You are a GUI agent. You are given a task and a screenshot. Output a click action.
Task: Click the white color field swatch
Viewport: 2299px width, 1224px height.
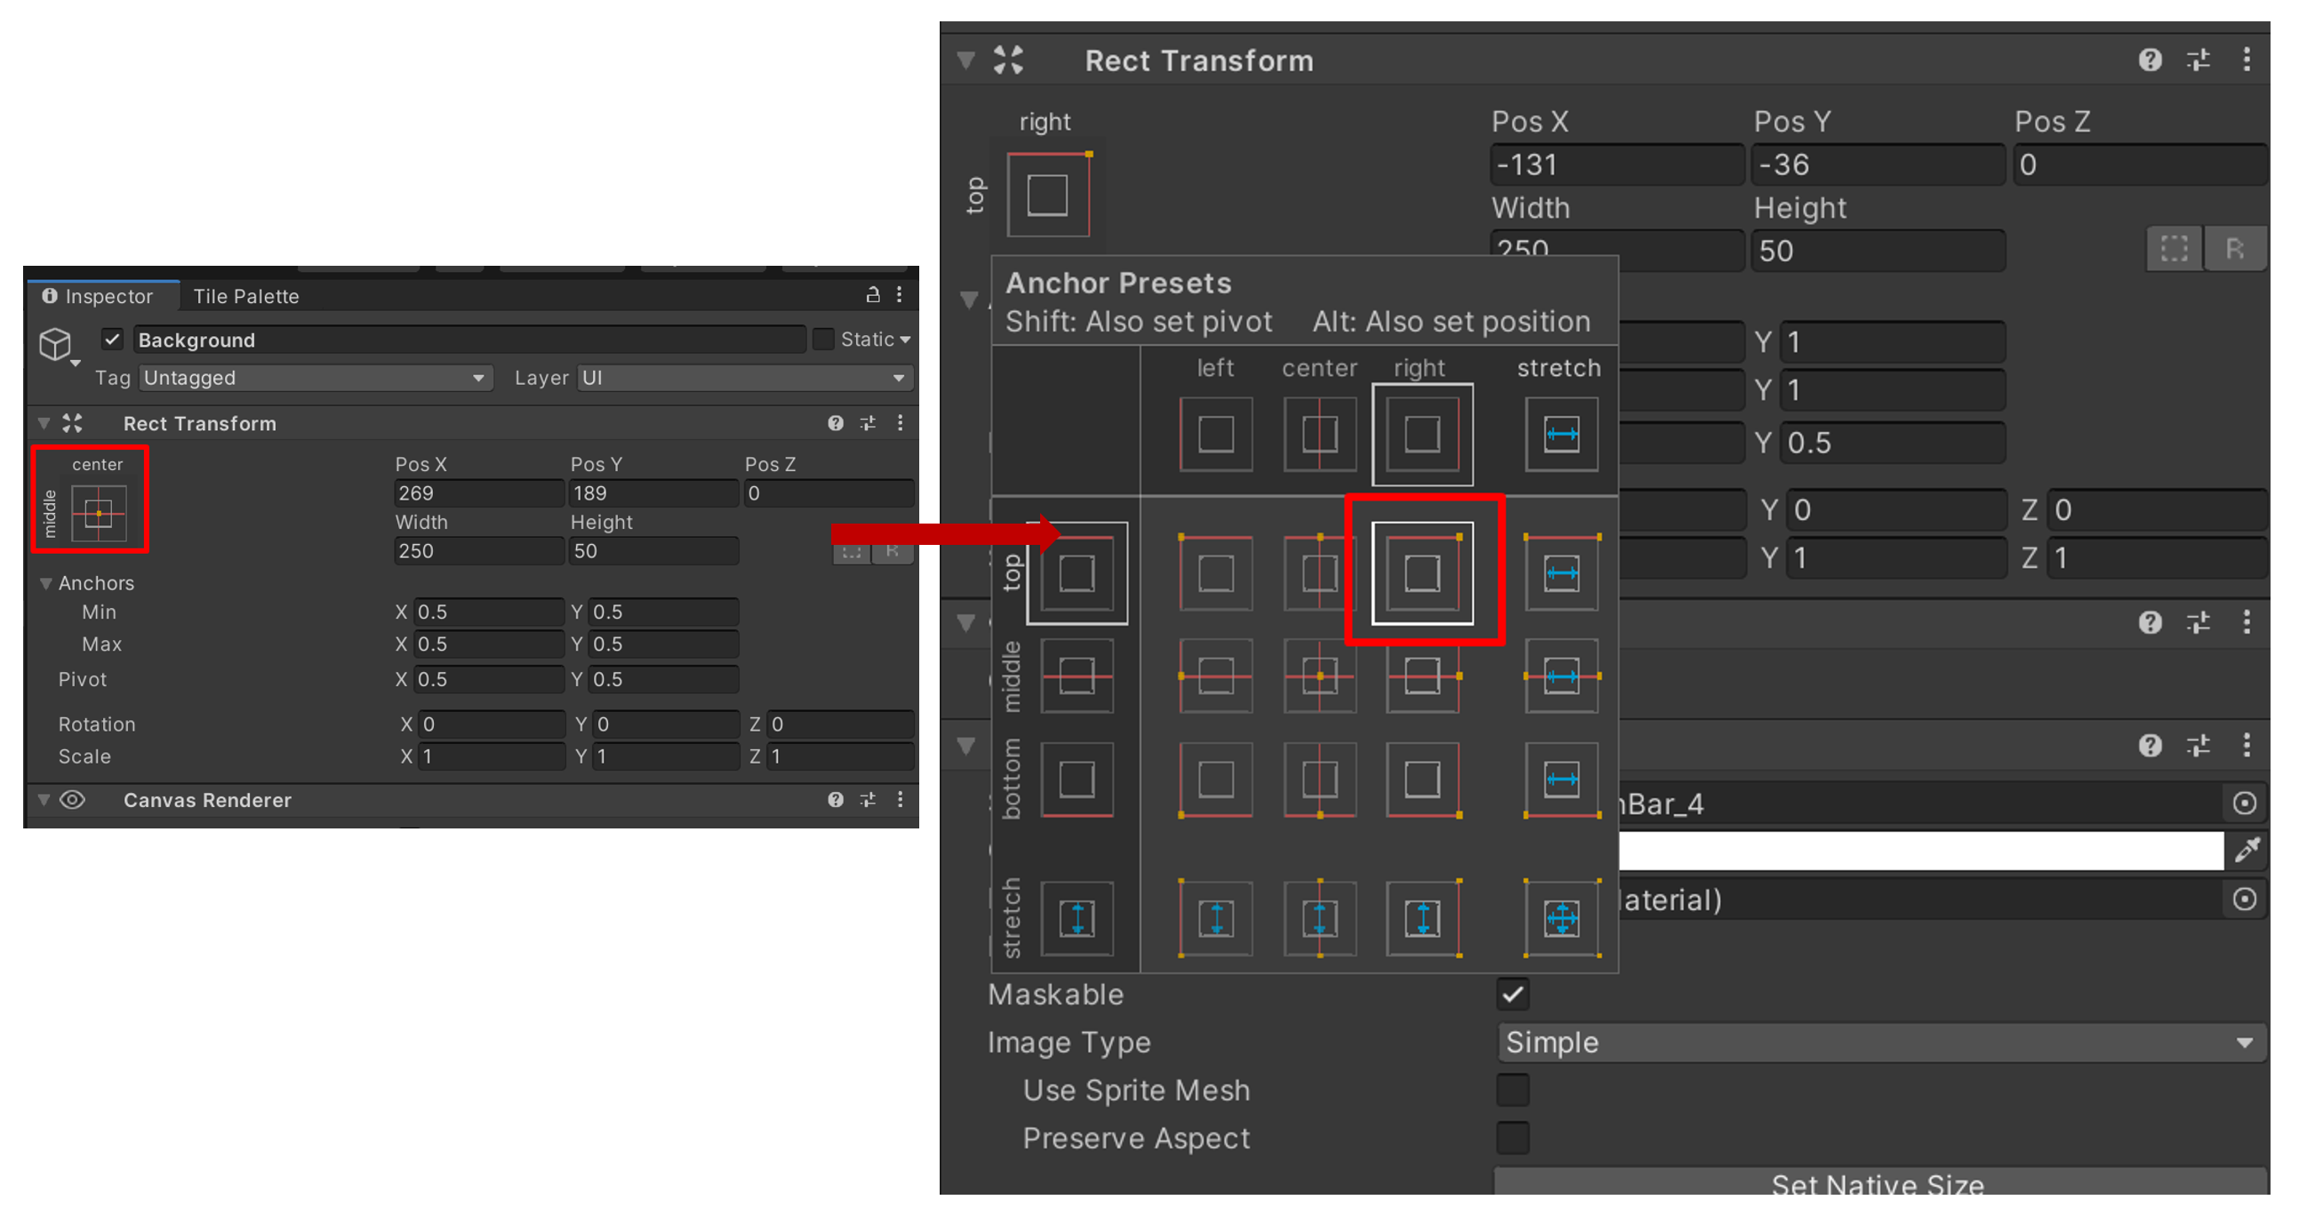click(1919, 850)
